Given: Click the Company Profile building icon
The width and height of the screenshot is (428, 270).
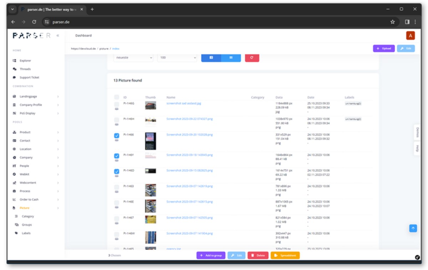Looking at the screenshot, I should pos(14,105).
